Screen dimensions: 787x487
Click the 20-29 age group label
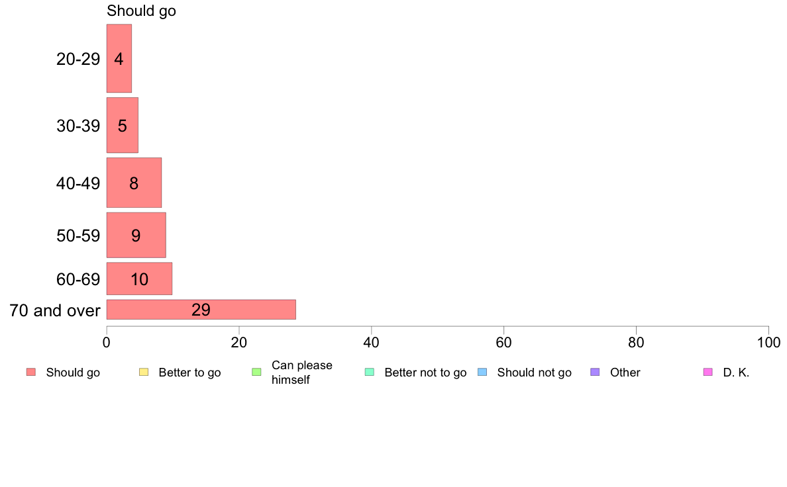pos(78,59)
